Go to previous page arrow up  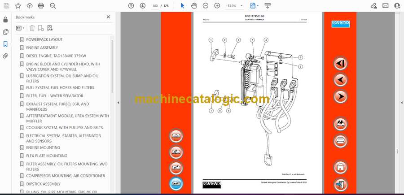click(131, 6)
